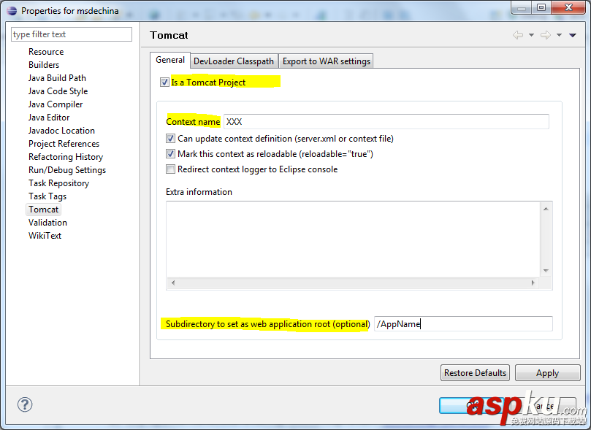Switch to the DevLoader Classpath tab
The height and width of the screenshot is (430, 591).
(234, 61)
